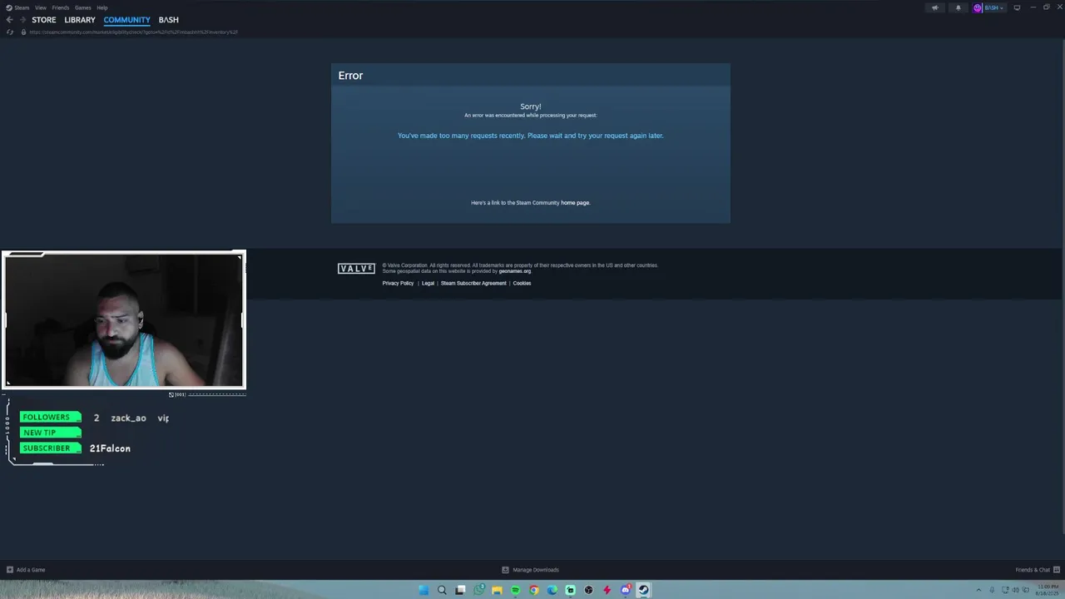The image size is (1065, 599).
Task: Select the steamcommunity URL text
Action: 133,32
